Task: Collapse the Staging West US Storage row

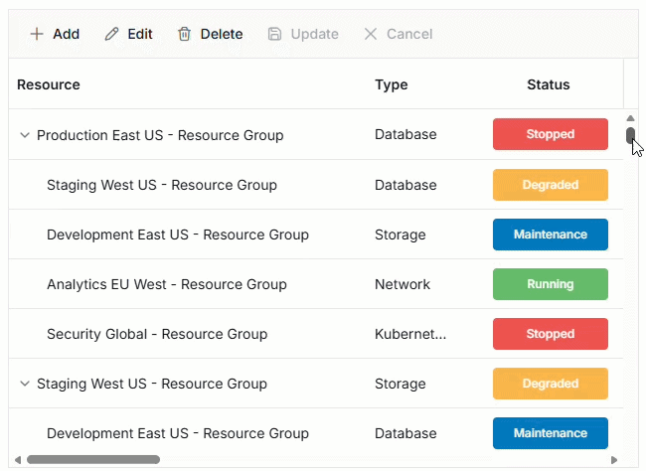Action: point(25,384)
